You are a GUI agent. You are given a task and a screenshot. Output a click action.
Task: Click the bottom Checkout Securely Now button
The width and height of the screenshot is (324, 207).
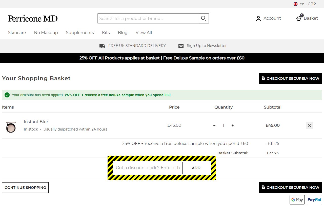coord(291,188)
